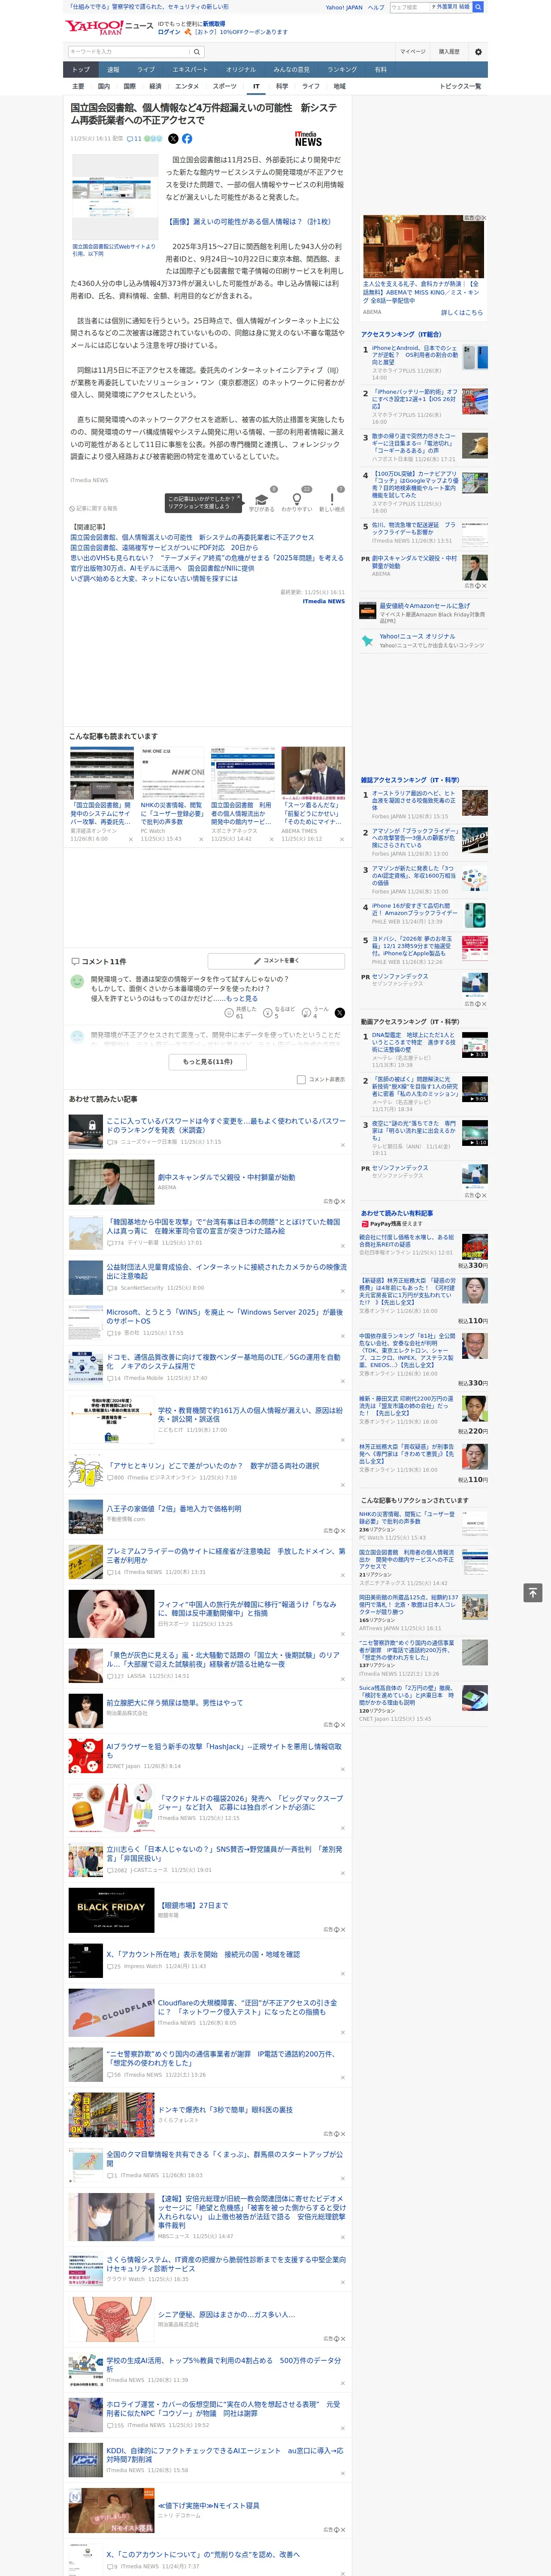React with わかりやすい lightbulb icon

(296, 499)
